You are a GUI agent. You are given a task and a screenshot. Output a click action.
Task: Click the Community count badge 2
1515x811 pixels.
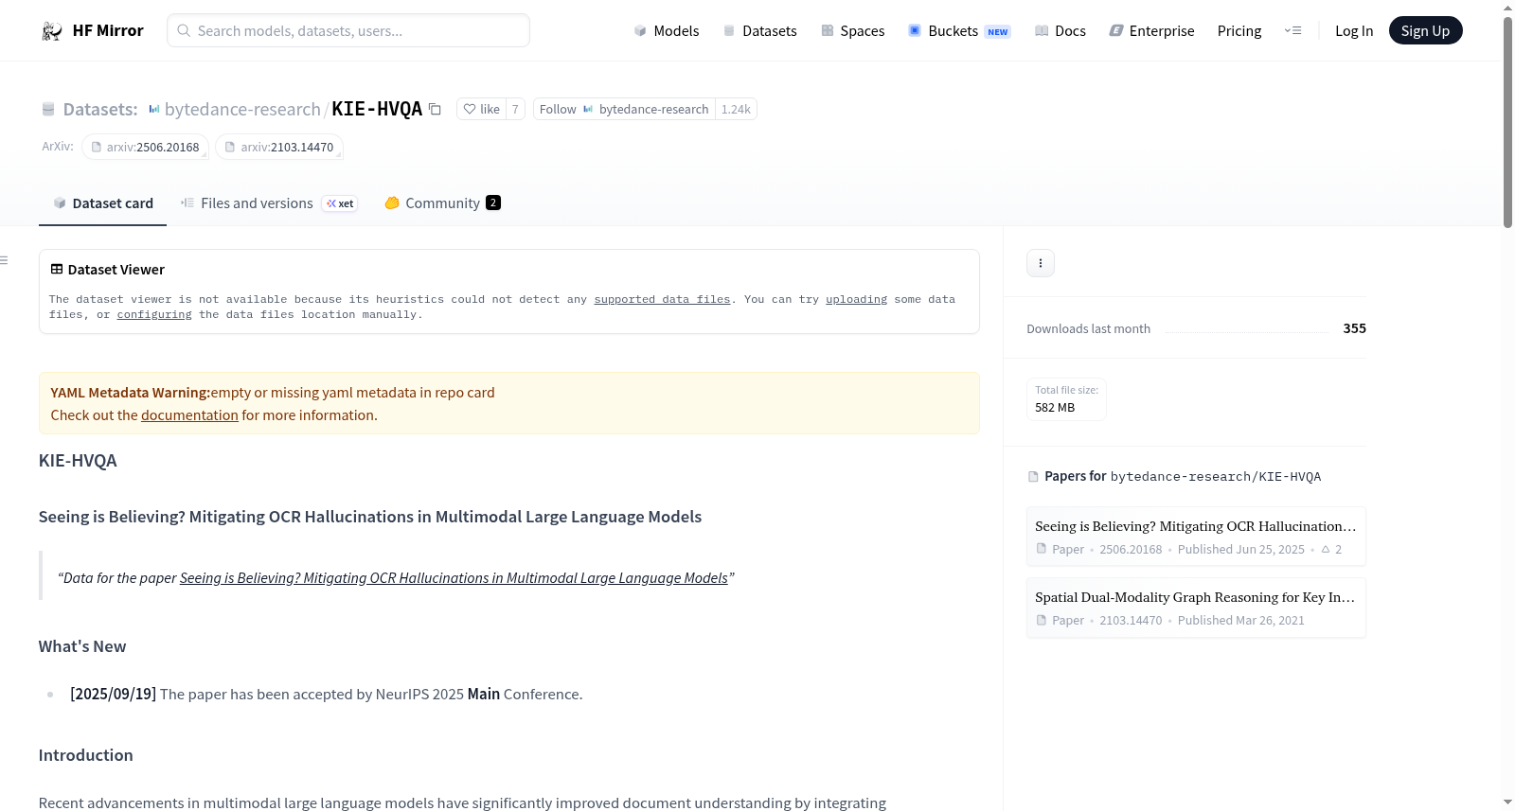click(493, 203)
